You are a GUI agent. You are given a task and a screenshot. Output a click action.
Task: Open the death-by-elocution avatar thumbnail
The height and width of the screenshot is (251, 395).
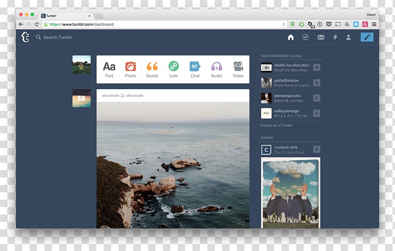266,68
